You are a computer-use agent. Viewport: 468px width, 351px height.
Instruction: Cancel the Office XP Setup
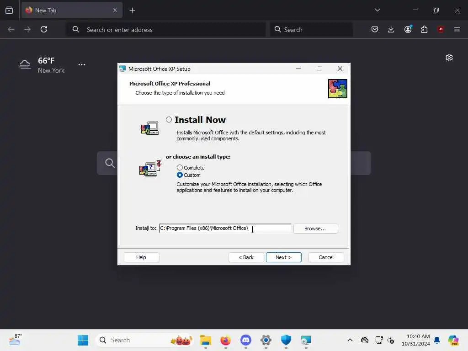click(326, 257)
